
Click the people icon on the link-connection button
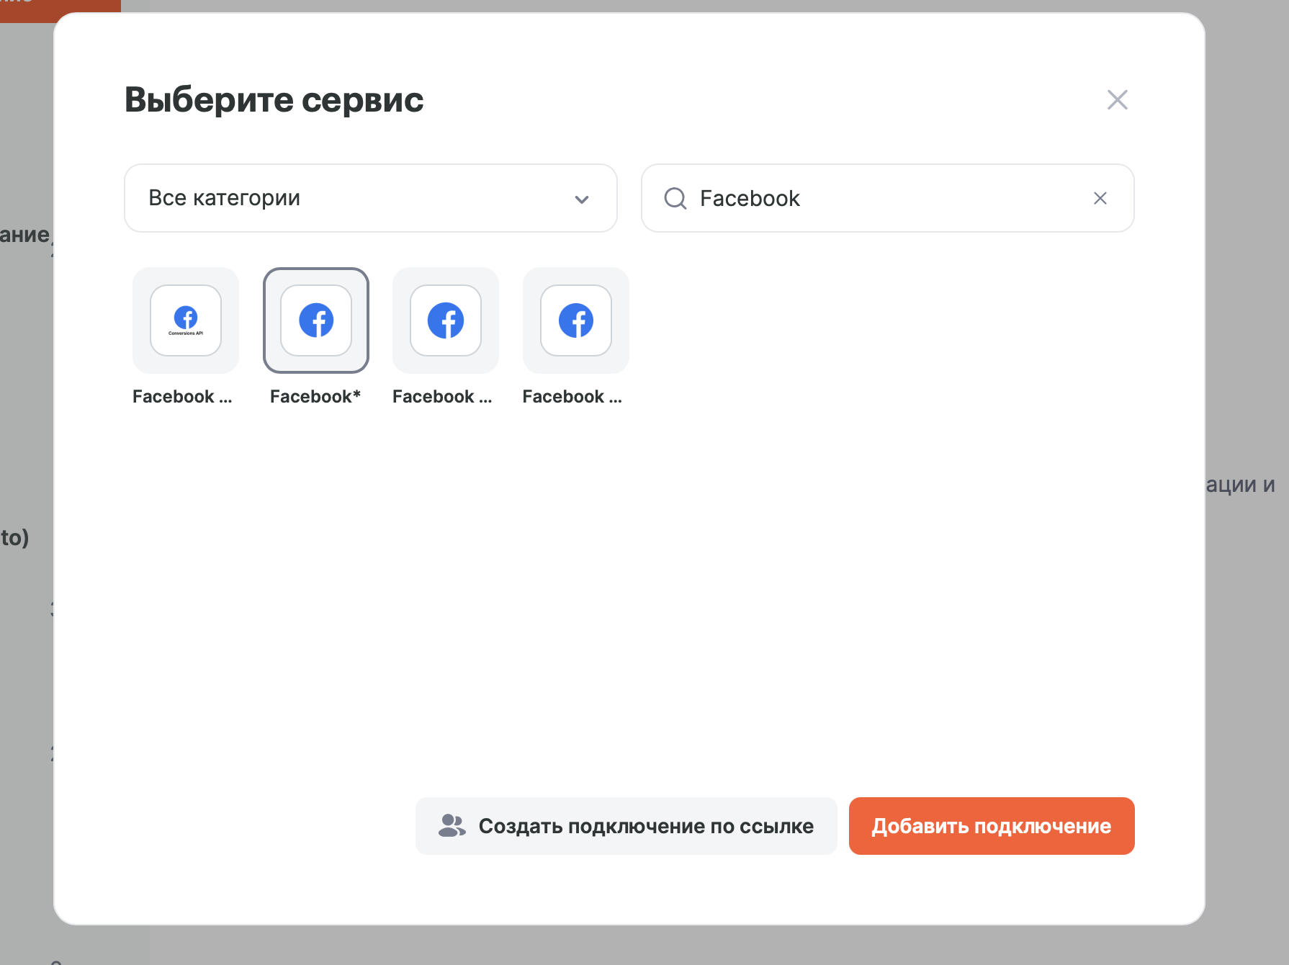[x=452, y=825]
